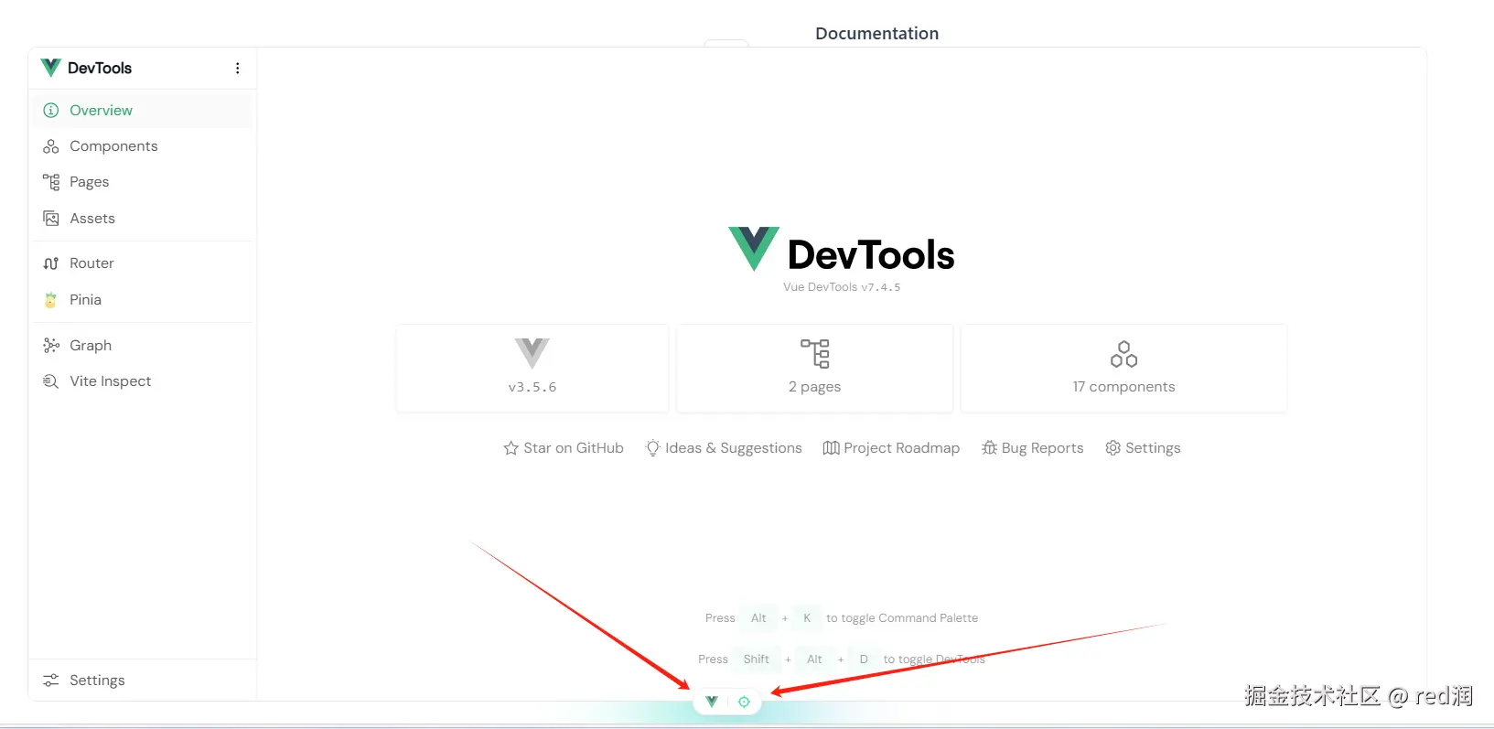
Task: Activate the component inspector target icon
Action: [745, 702]
